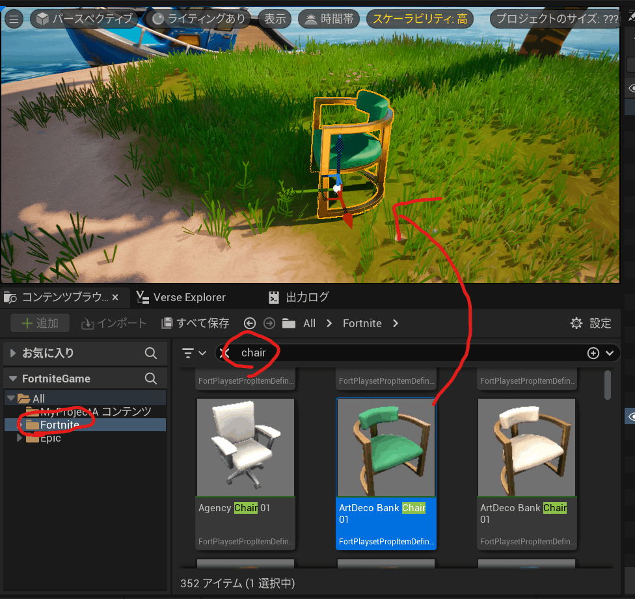This screenshot has width=635, height=599.
Task: Click the プロジェクトのサイズ indicator
Action: tap(555, 19)
